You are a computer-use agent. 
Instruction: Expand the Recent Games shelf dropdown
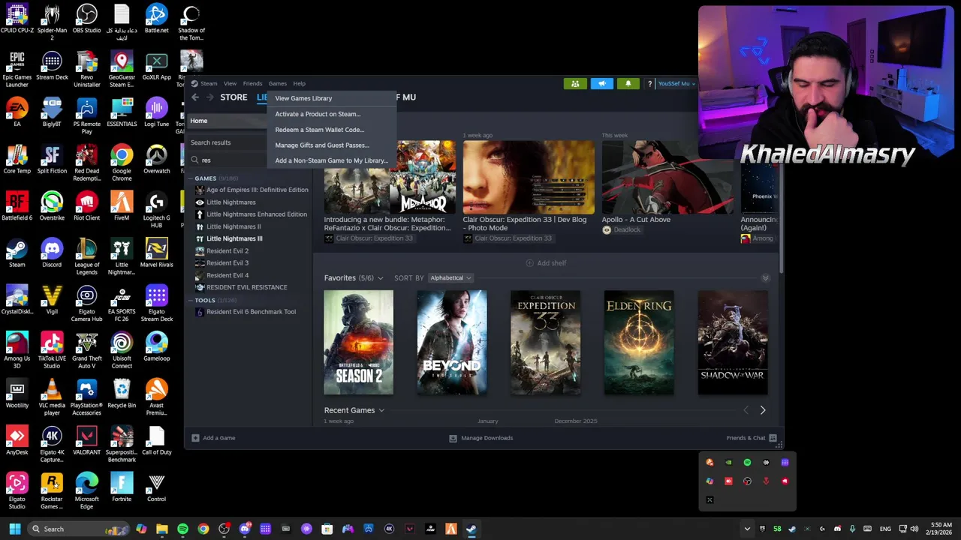coord(381,410)
